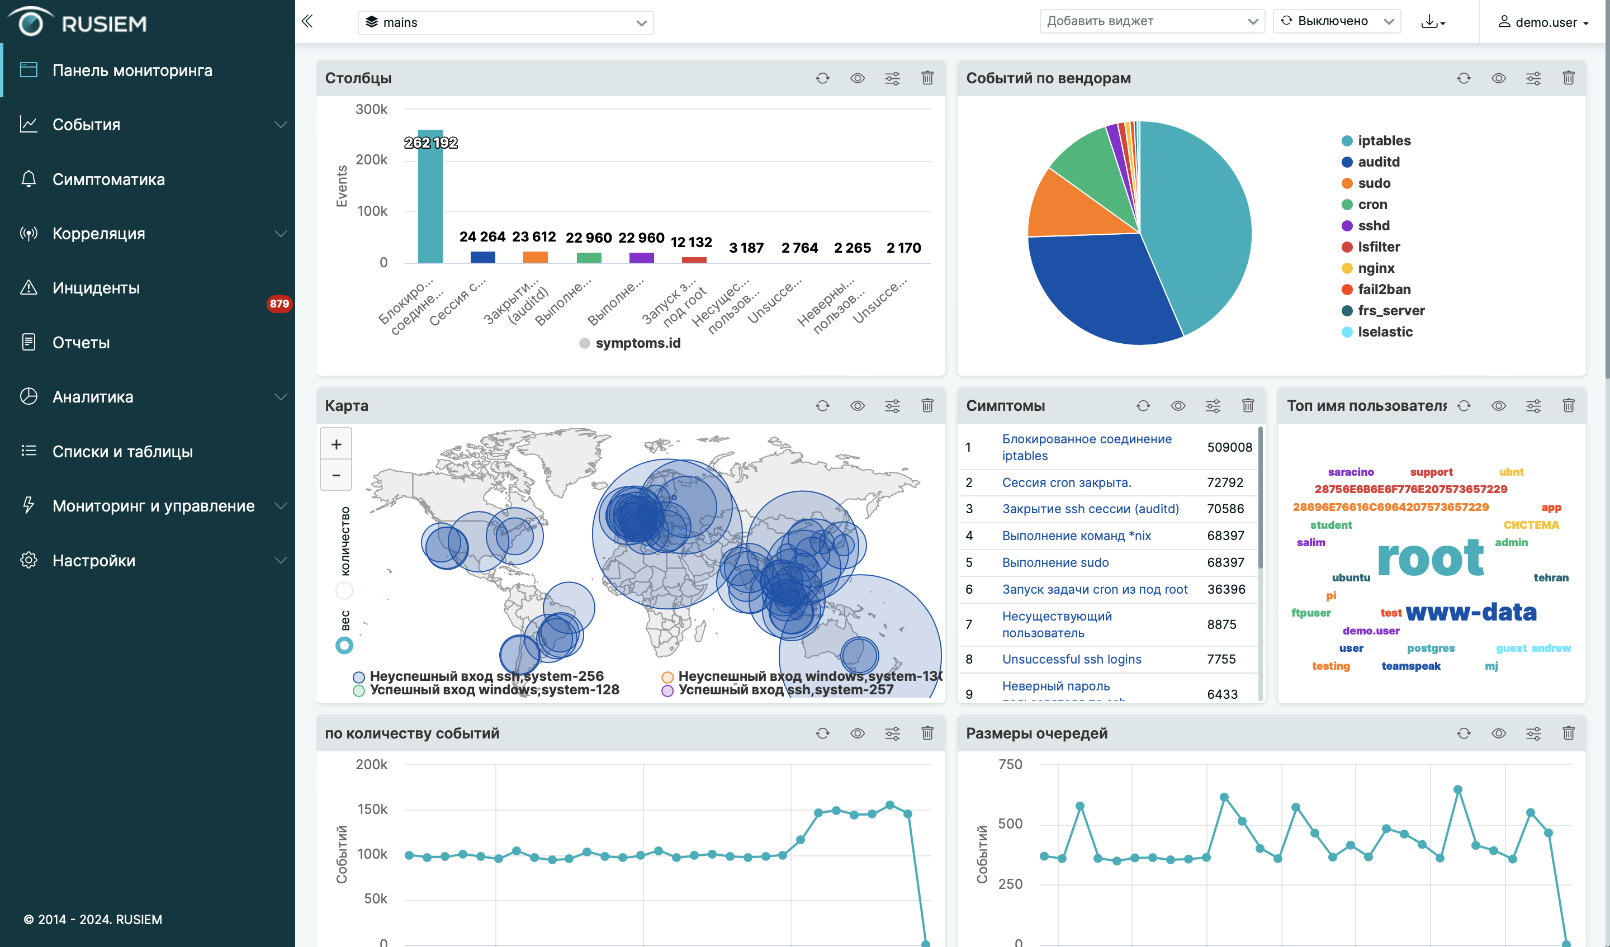Delete the Симптомы widget
This screenshot has height=947, width=1610.
tap(1247, 406)
